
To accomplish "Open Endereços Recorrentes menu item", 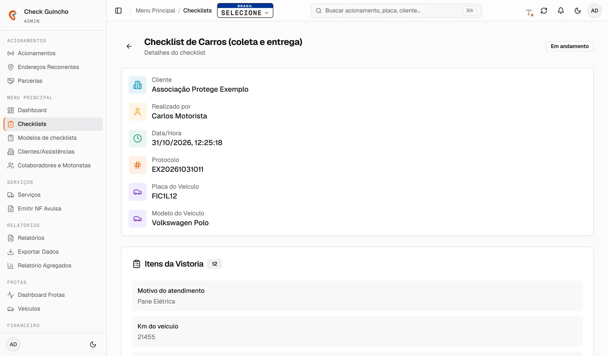I will pyautogui.click(x=53, y=67).
